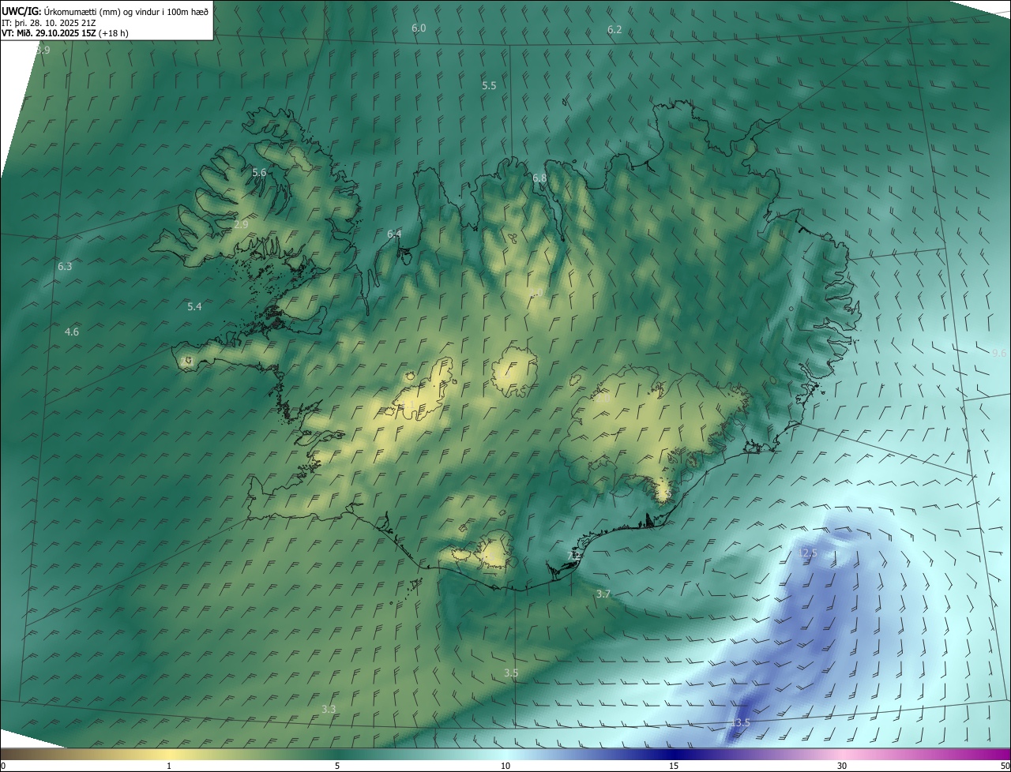Image resolution: width=1011 pixels, height=772 pixels.
Task: Click the 3.5 value label over the ocean
Action: (x=511, y=673)
